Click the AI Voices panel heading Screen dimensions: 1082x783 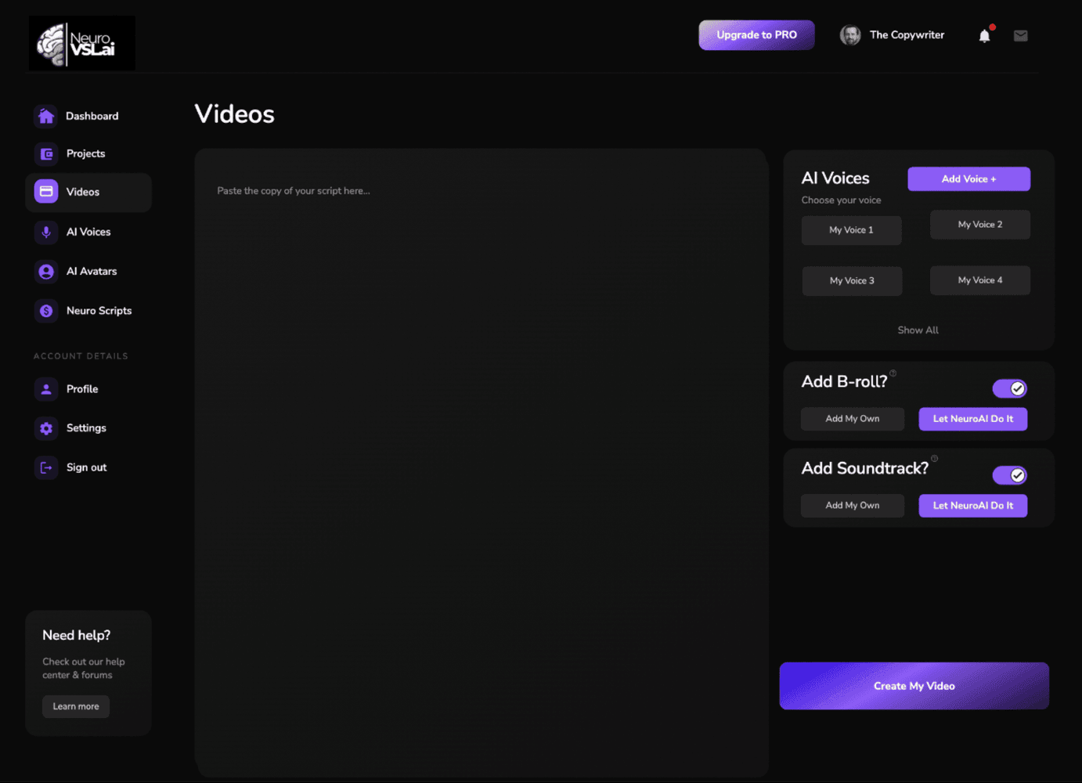tap(835, 179)
